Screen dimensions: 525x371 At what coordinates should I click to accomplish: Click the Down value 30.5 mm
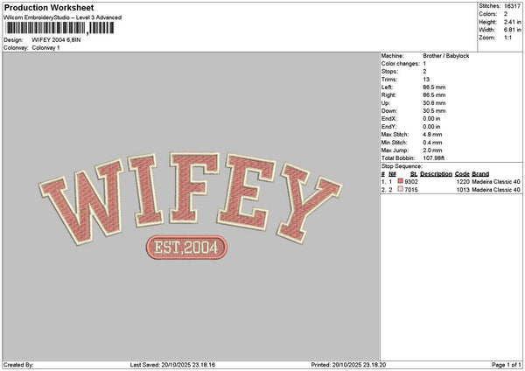tap(434, 111)
